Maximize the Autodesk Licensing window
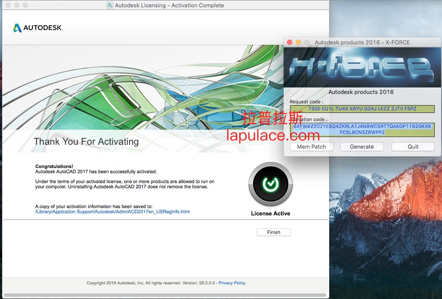This screenshot has width=442, height=299. [x=25, y=6]
